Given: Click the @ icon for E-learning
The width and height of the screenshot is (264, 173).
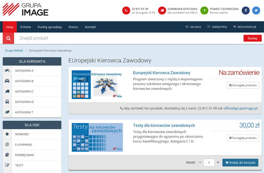Looking at the screenshot, I should 7,145.
